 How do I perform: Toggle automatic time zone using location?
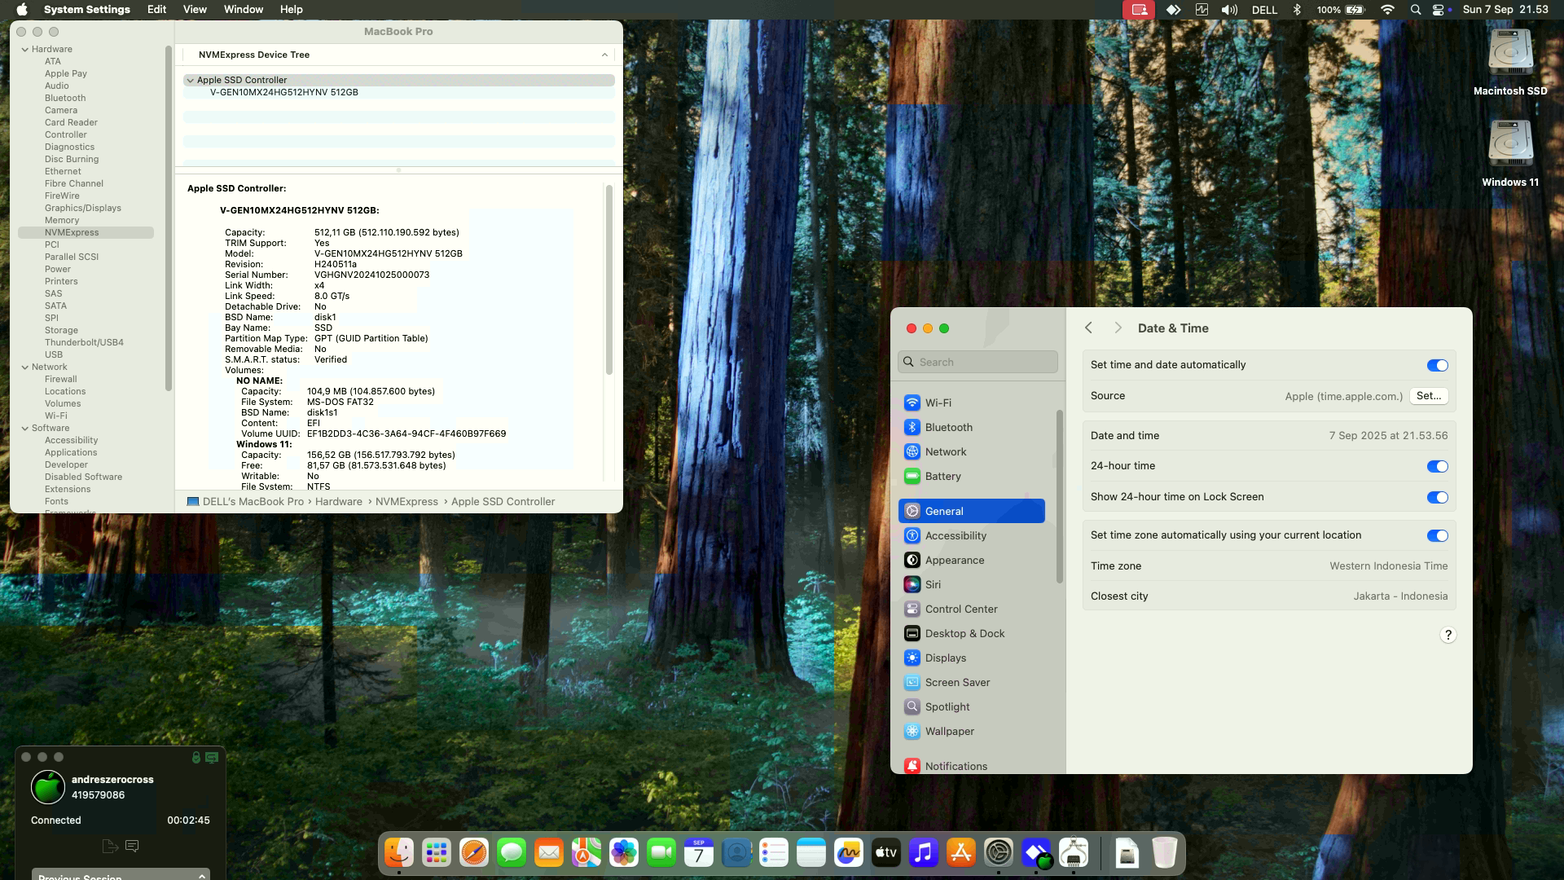pyautogui.click(x=1437, y=536)
